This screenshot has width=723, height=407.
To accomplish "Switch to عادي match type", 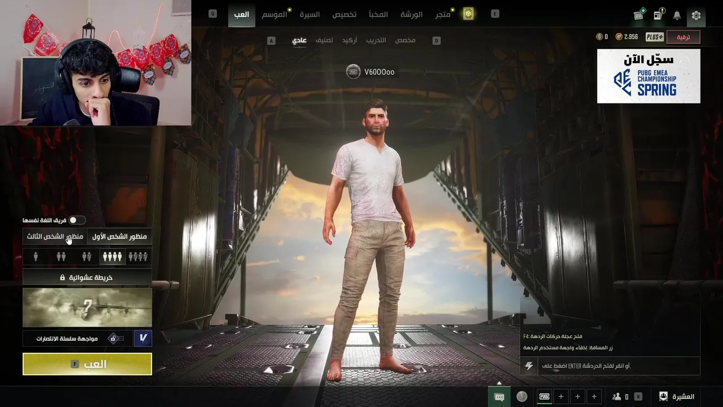I will point(299,40).
